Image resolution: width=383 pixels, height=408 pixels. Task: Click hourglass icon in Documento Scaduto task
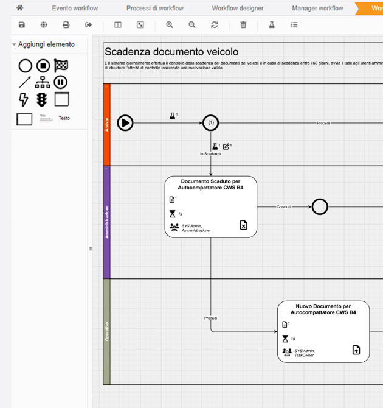172,214
